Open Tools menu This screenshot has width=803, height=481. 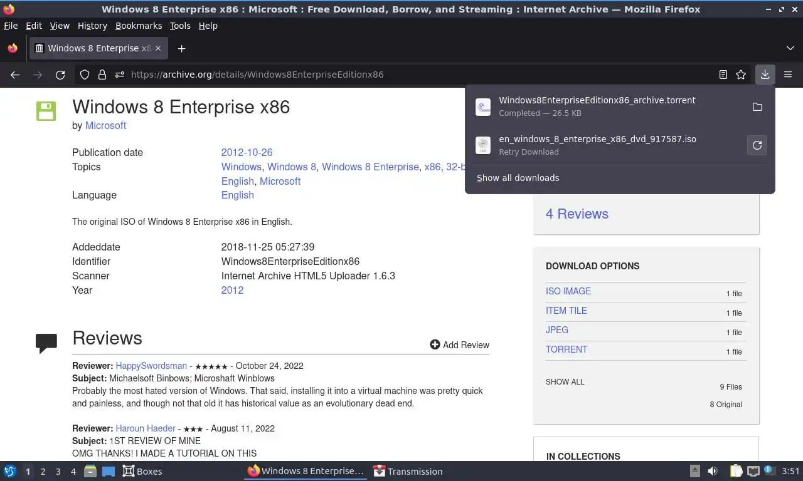pos(180,26)
